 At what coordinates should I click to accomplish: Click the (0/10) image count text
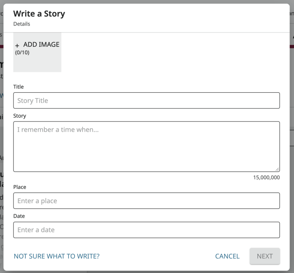point(22,52)
